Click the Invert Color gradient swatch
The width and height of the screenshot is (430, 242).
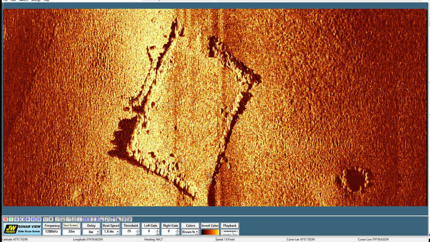tap(210, 232)
